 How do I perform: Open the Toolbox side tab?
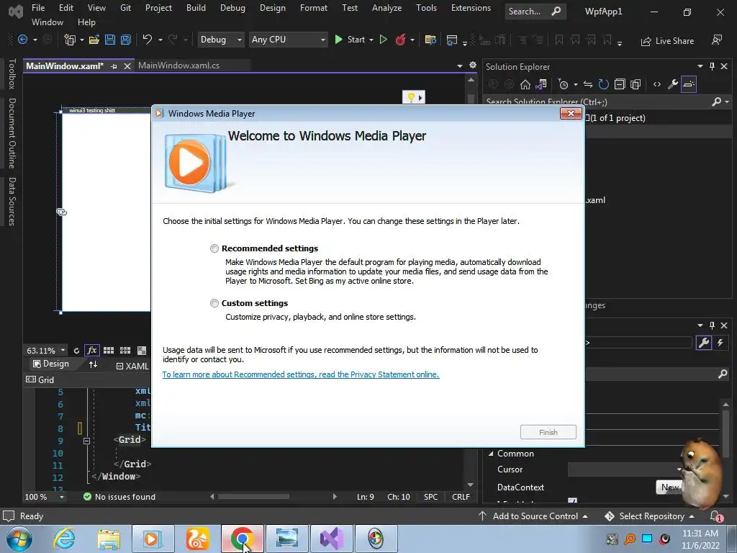pyautogui.click(x=12, y=74)
